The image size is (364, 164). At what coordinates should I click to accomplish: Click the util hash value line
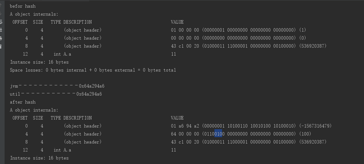point(56,94)
